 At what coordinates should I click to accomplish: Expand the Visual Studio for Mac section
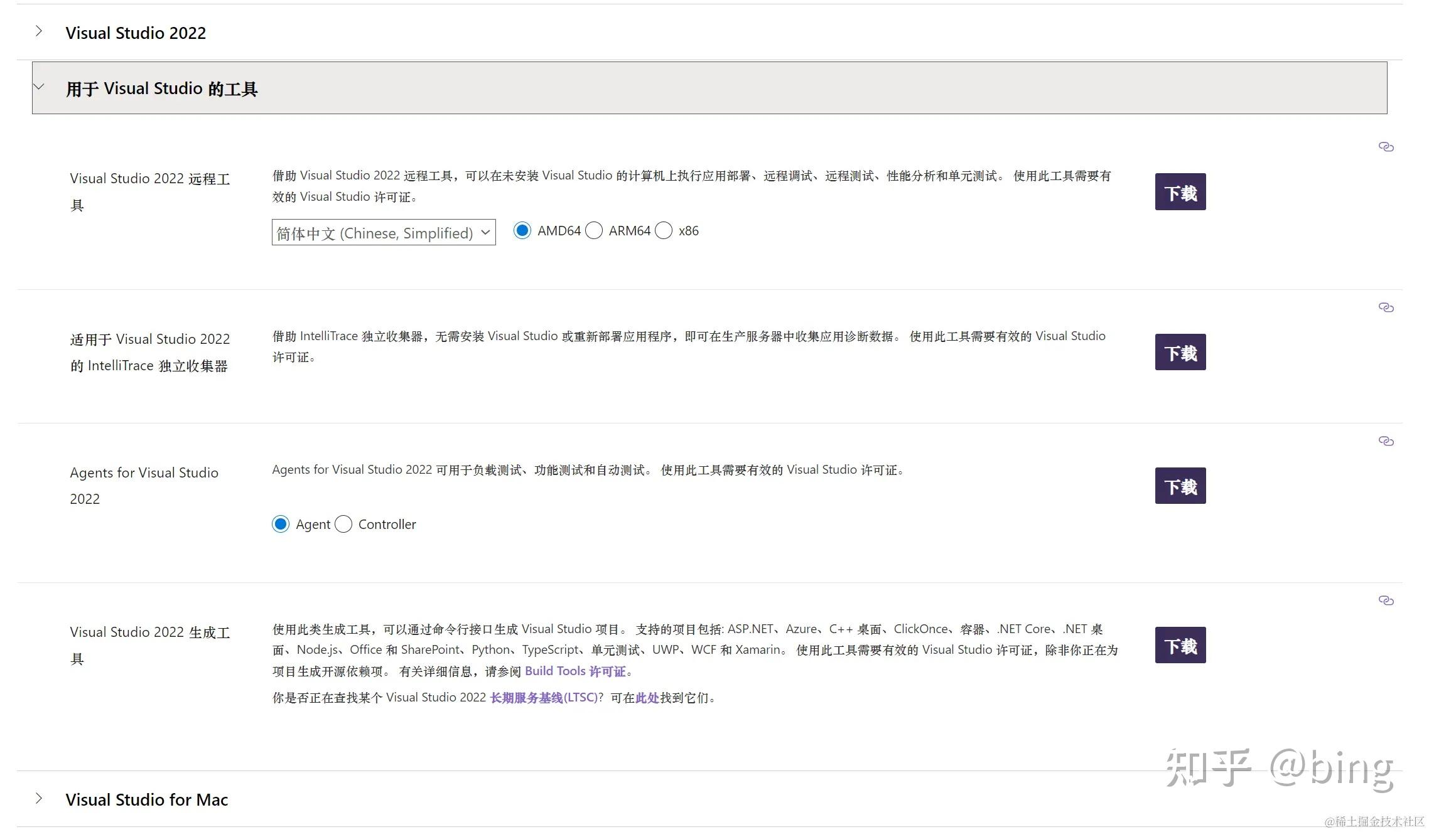(x=709, y=799)
